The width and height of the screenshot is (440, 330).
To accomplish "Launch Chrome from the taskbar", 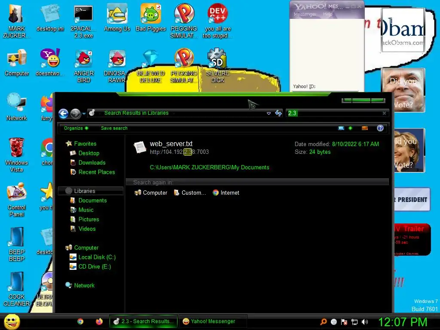I will tap(80, 321).
